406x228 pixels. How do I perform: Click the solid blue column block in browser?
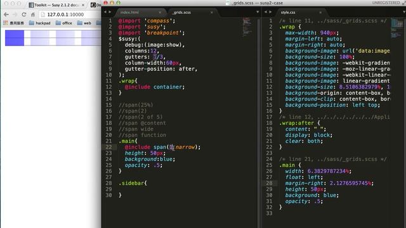click(x=15, y=38)
